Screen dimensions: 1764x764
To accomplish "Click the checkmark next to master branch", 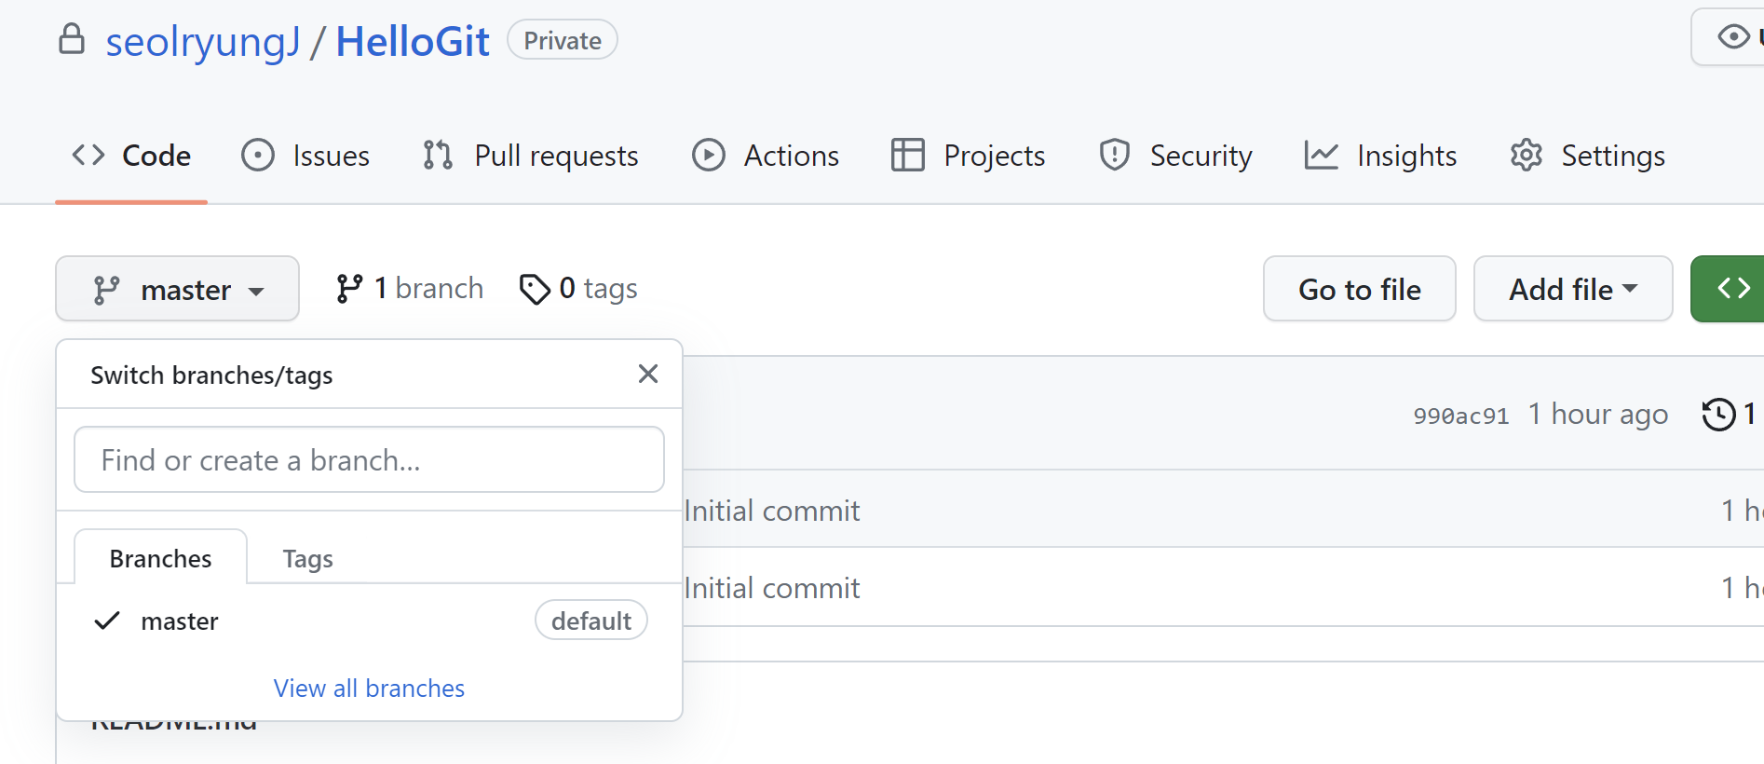I will point(107,621).
